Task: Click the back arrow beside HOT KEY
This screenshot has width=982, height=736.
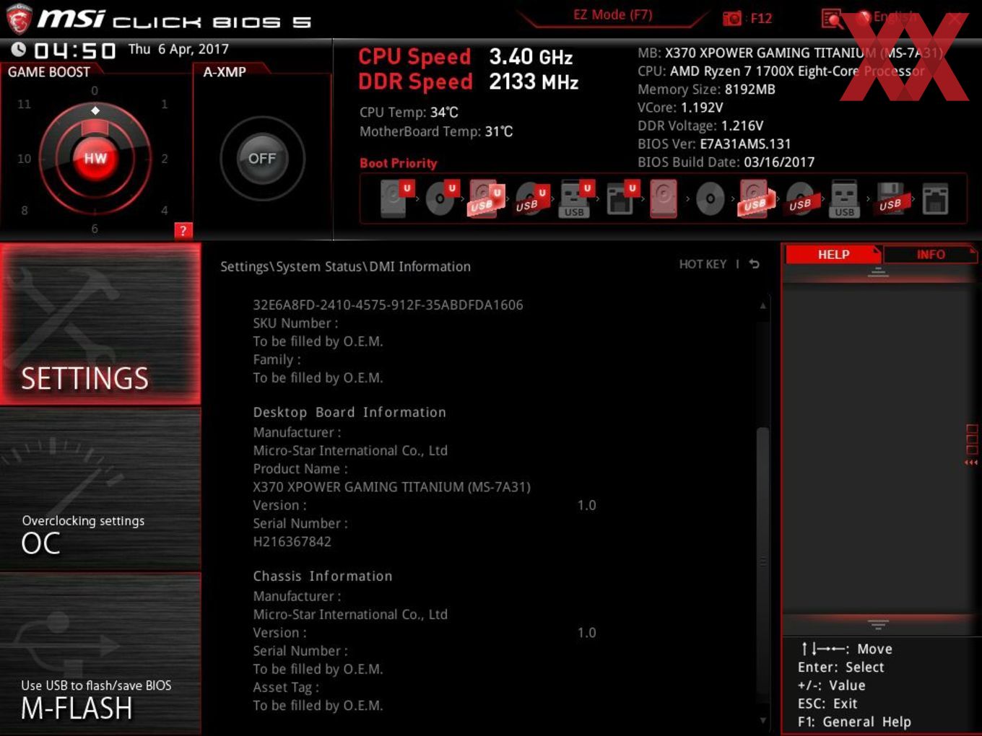Action: pos(755,264)
